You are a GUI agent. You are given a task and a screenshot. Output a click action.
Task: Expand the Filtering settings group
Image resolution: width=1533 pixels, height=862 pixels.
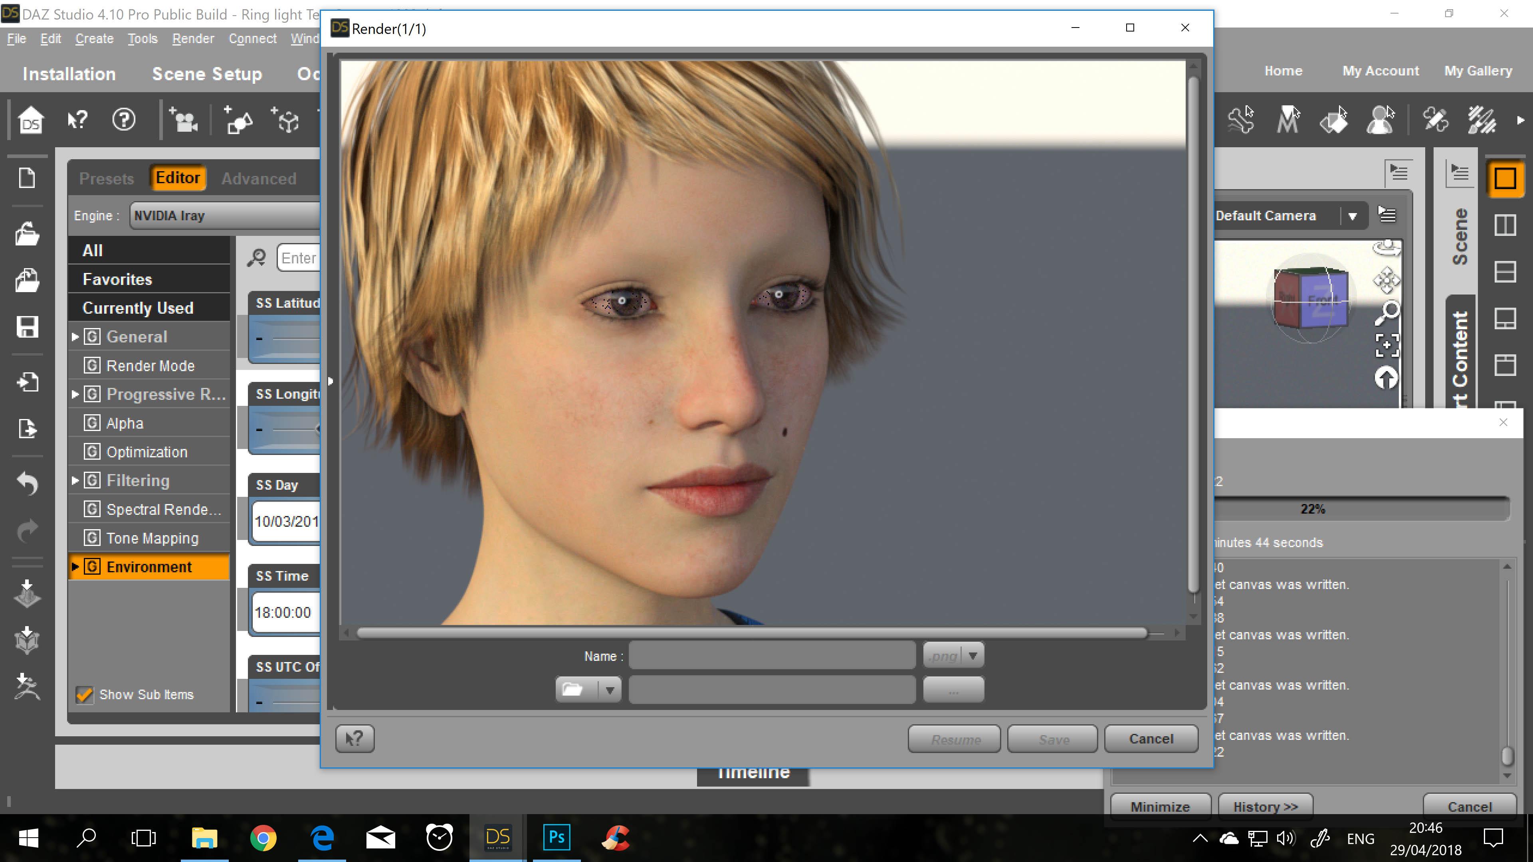pos(75,480)
